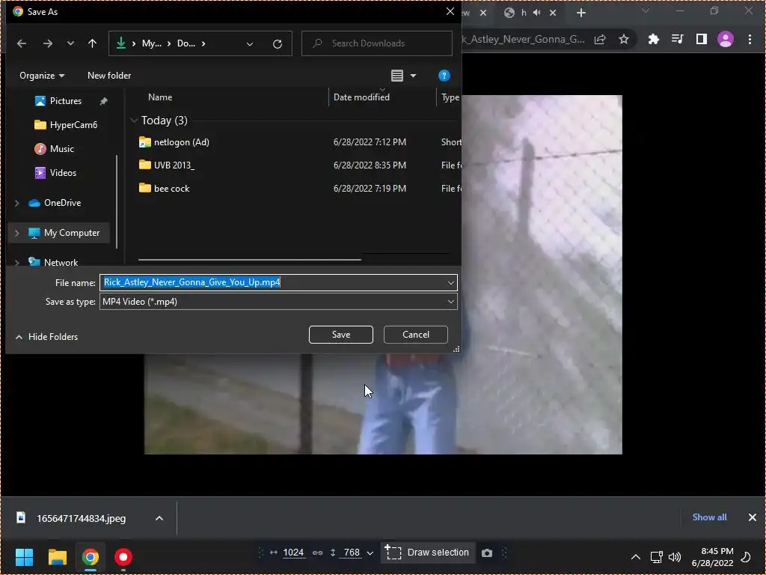766x575 pixels.
Task: Focus the Search Downloads field
Action: [x=377, y=43]
